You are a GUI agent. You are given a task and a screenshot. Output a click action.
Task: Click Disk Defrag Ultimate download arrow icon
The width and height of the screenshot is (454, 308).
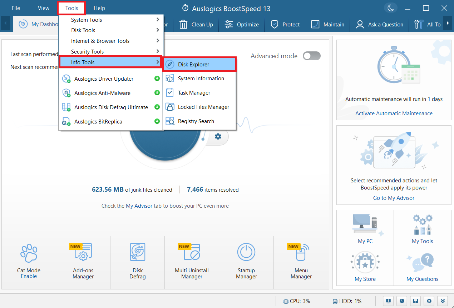(157, 107)
